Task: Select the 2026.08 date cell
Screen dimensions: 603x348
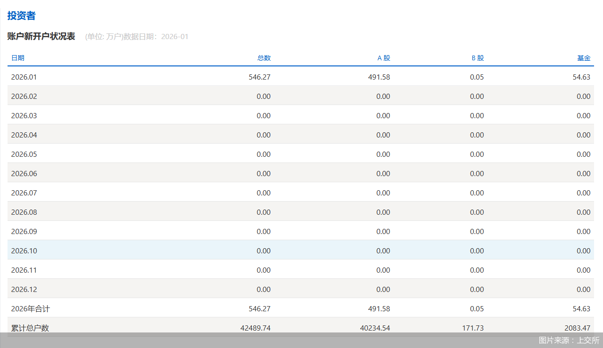Action: click(x=24, y=212)
